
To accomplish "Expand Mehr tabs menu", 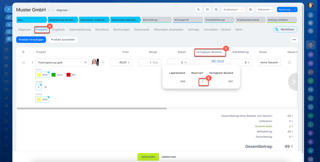I will [x=240, y=30].
